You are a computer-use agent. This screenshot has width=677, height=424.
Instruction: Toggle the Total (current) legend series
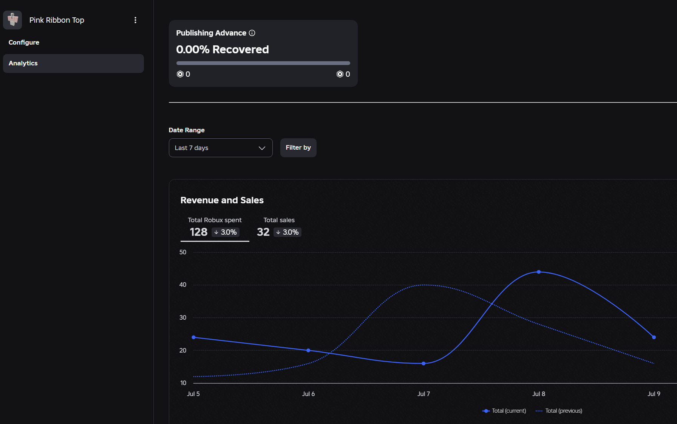tap(504, 411)
